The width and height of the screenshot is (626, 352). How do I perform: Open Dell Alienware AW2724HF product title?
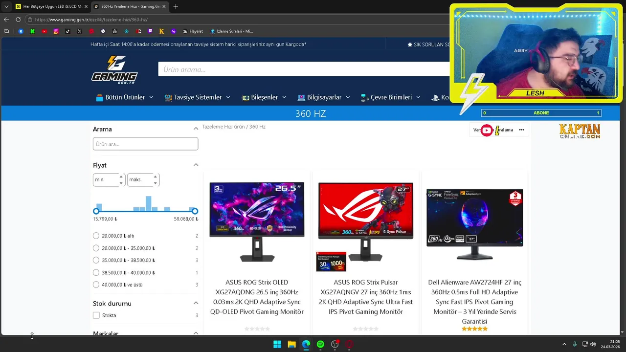click(474, 302)
